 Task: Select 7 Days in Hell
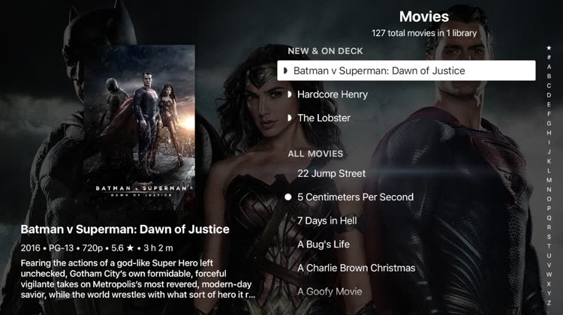(327, 220)
